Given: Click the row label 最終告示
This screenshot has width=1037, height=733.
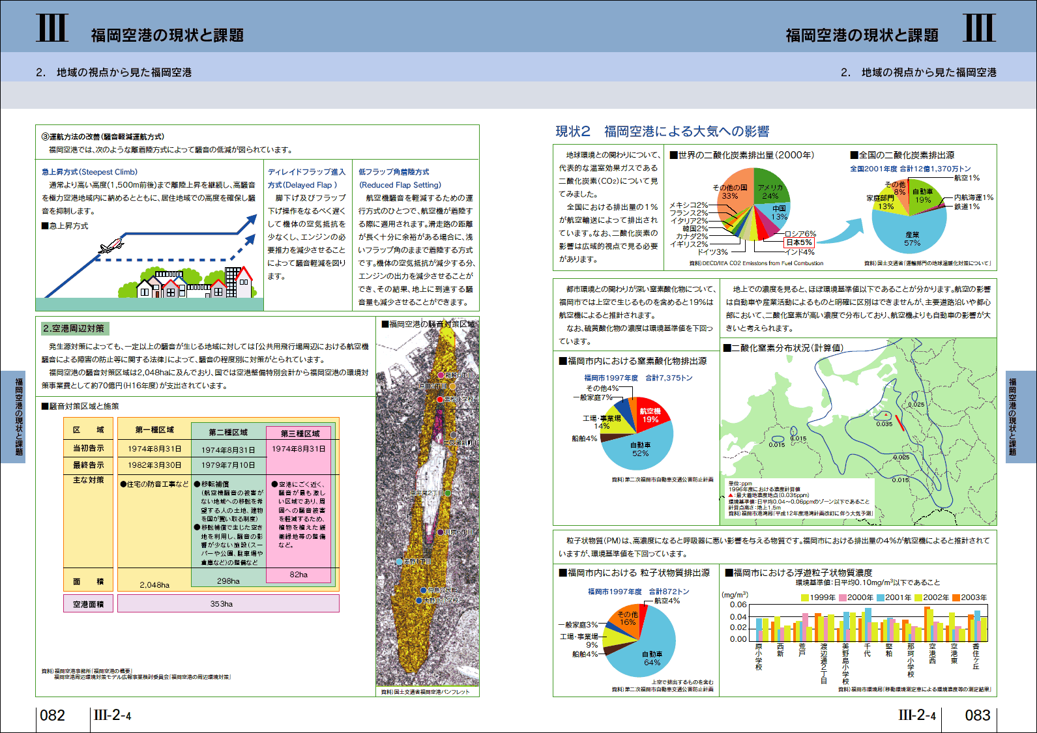Looking at the screenshot, I should coord(89,465).
